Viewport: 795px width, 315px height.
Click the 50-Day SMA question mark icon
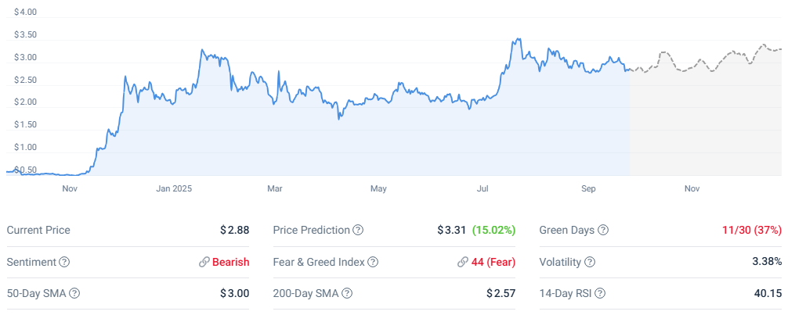point(74,294)
